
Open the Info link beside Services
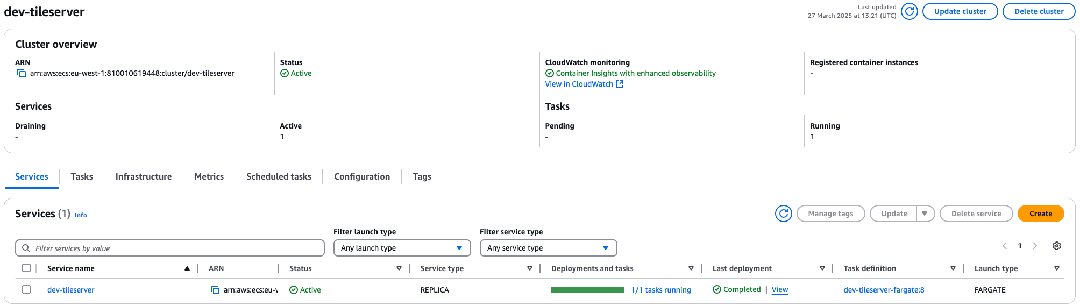click(x=81, y=215)
